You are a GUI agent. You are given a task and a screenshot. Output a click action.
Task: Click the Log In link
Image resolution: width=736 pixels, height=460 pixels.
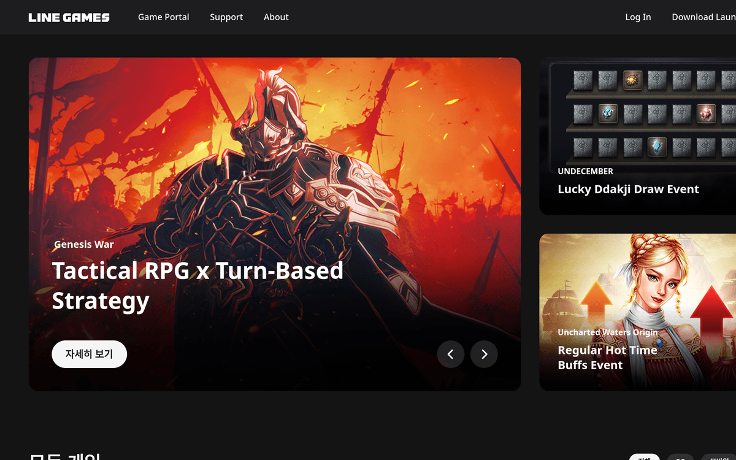tap(638, 17)
